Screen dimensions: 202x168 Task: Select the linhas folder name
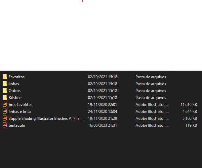tap(14, 84)
